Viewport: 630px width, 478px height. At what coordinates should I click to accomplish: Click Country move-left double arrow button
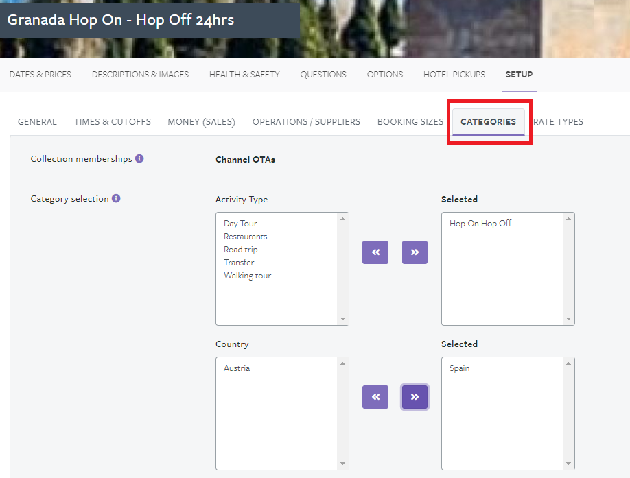click(375, 397)
